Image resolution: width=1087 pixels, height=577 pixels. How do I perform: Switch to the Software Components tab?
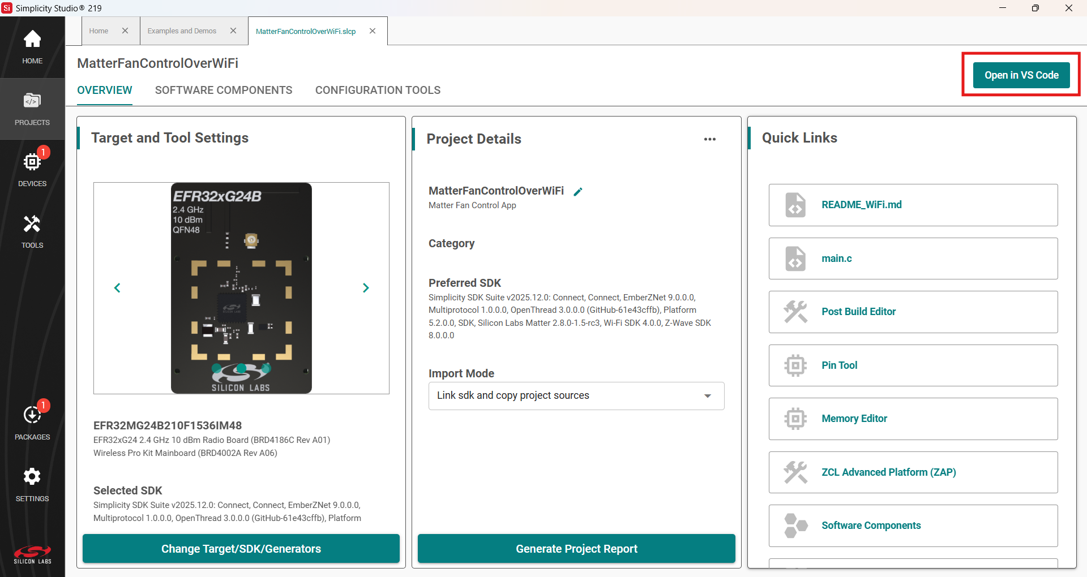tap(224, 90)
